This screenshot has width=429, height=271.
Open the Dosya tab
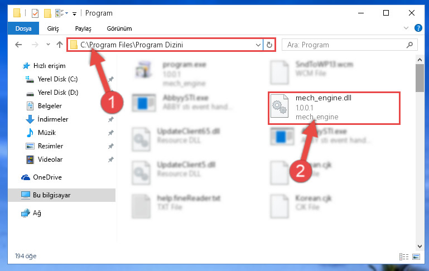(23, 28)
